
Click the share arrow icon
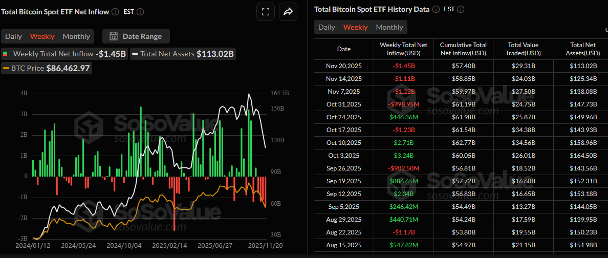288,12
